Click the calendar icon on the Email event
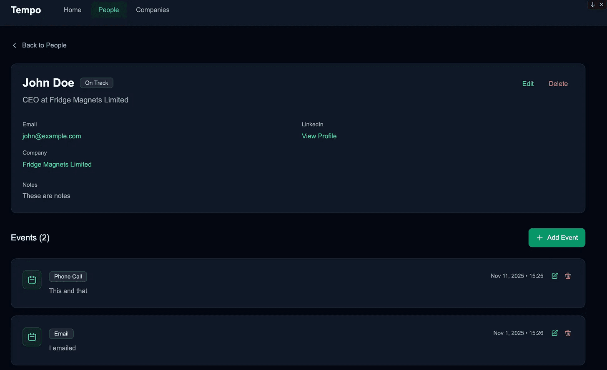 point(32,337)
